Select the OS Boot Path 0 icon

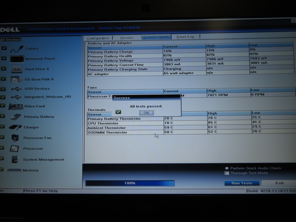point(16,79)
